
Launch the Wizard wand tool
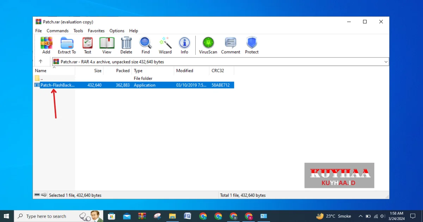click(x=165, y=45)
